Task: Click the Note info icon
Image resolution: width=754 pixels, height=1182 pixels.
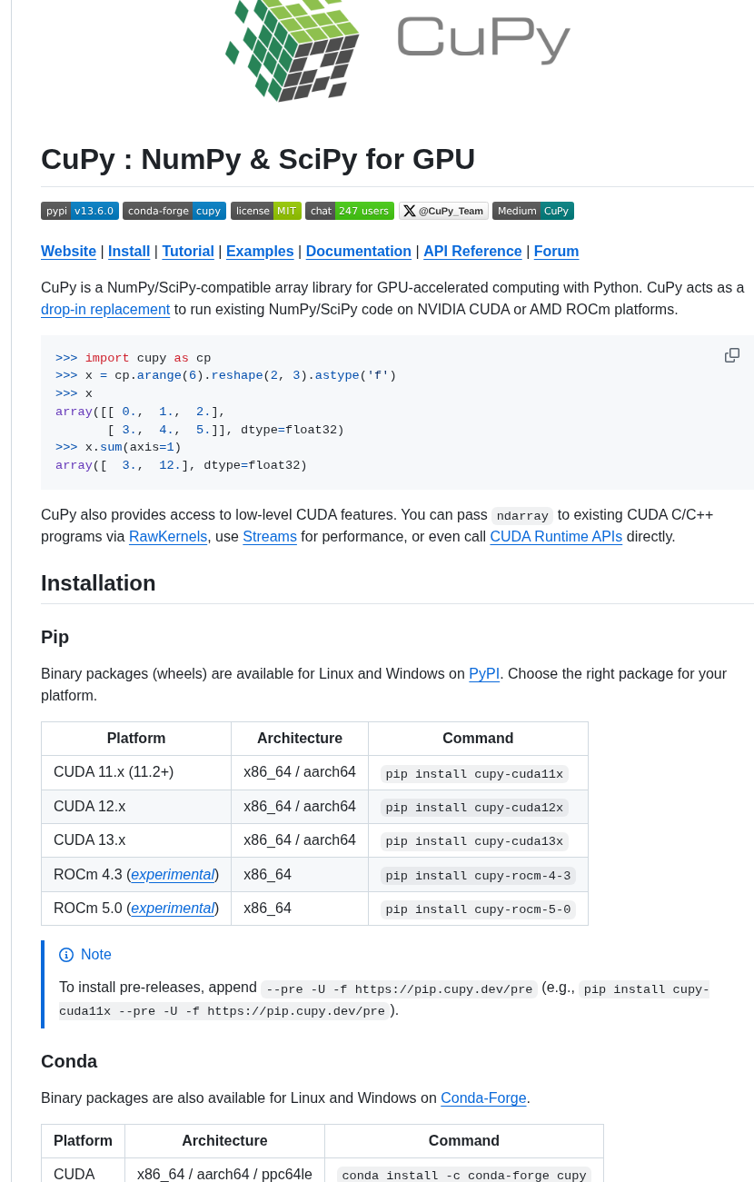Action: click(66, 955)
